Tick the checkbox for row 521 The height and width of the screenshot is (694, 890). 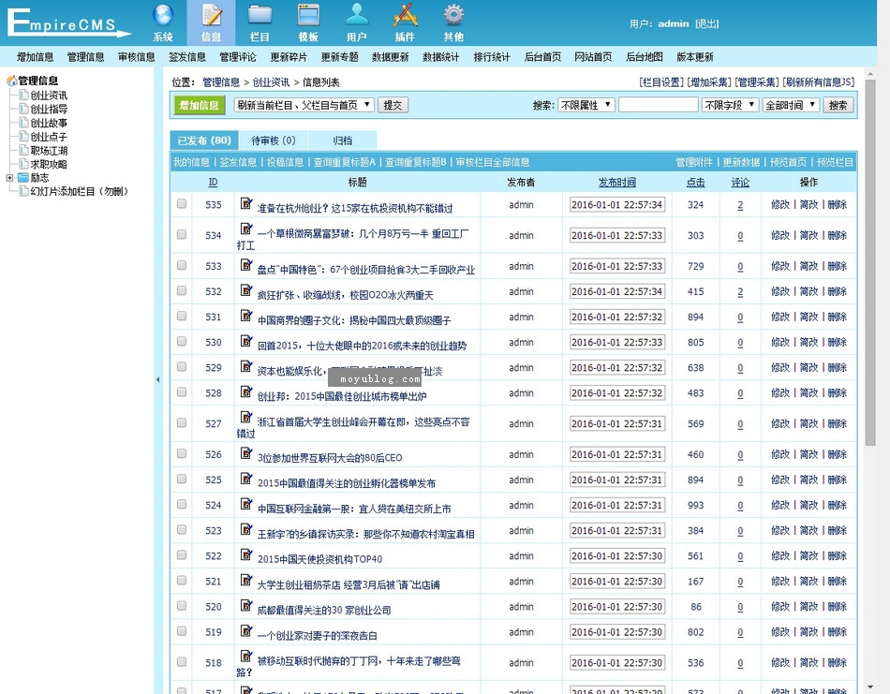(182, 580)
